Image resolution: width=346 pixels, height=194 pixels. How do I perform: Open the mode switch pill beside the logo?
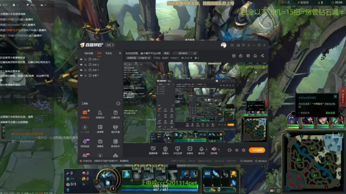click(x=110, y=45)
